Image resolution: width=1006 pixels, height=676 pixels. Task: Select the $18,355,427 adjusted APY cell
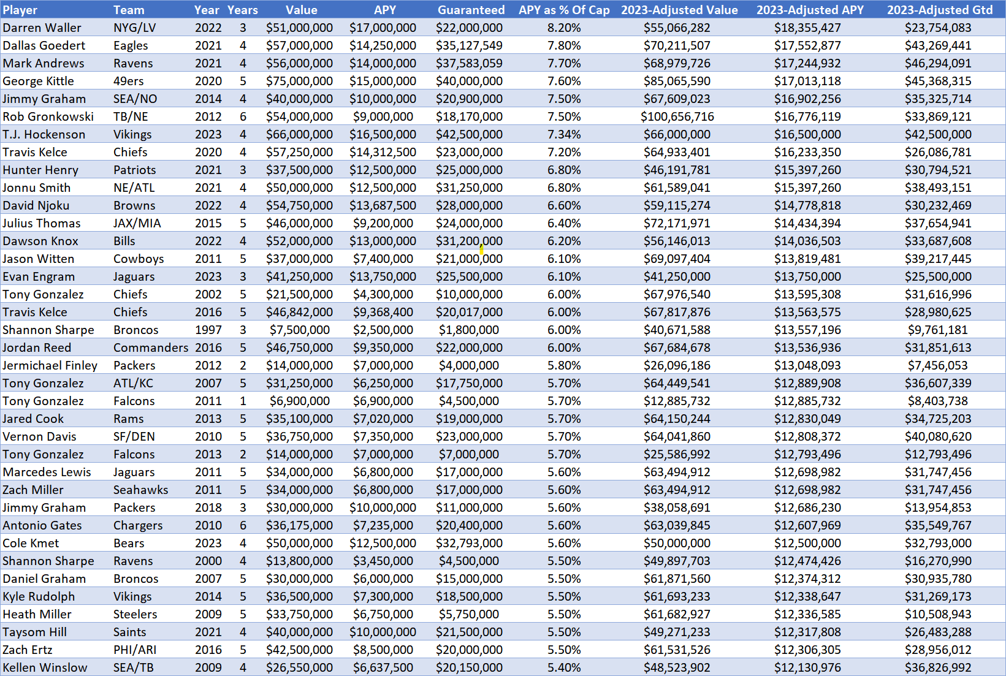click(x=807, y=28)
